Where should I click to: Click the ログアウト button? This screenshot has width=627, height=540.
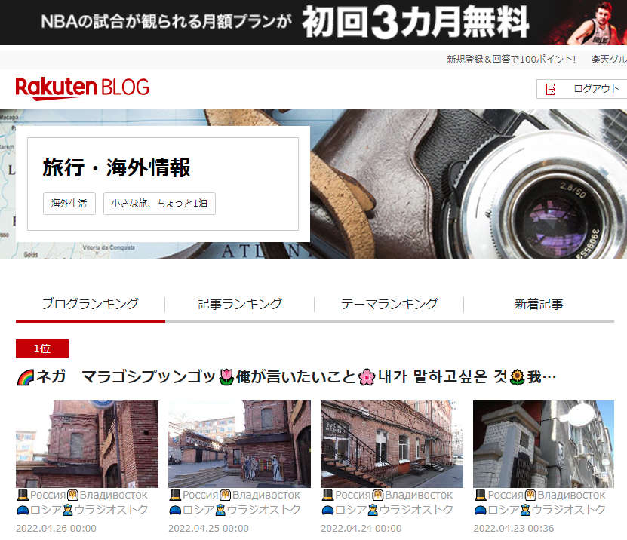(x=582, y=89)
